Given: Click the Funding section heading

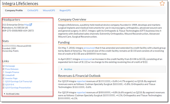Looking at the screenshot, I should (64, 42).
